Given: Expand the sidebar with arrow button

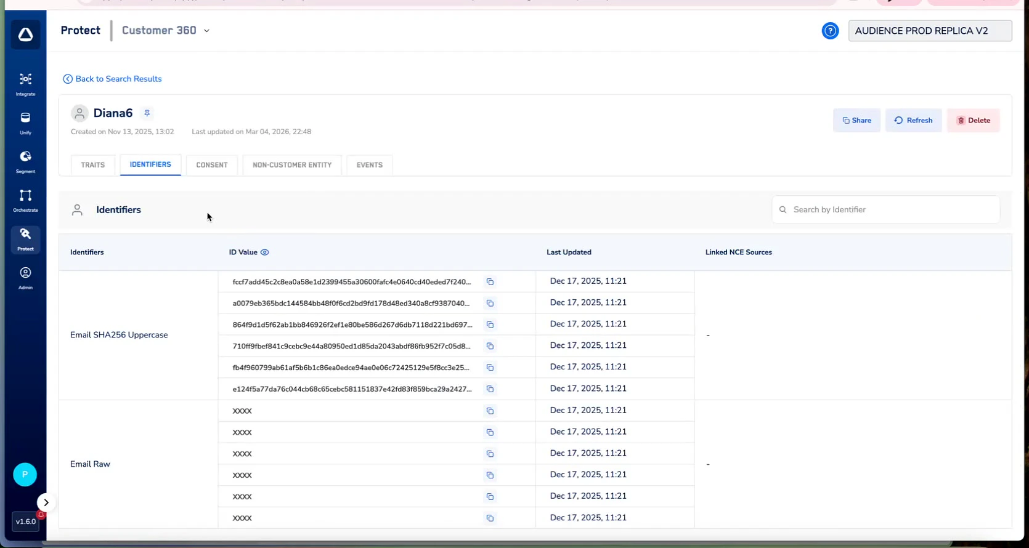Looking at the screenshot, I should [46, 502].
